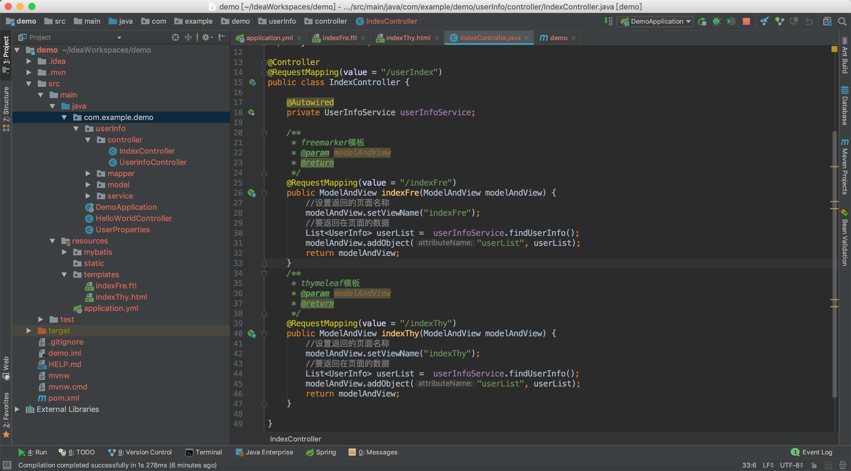Open the Terminal tool window
Screen dimensions: 851x471
point(204,452)
